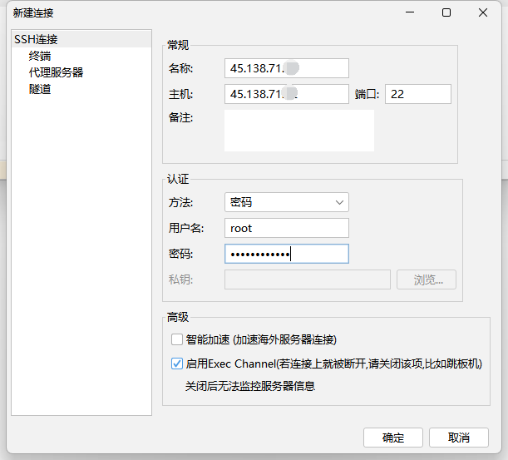The width and height of the screenshot is (508, 460).
Task: Click the 端口 port field
Action: pyautogui.click(x=417, y=94)
